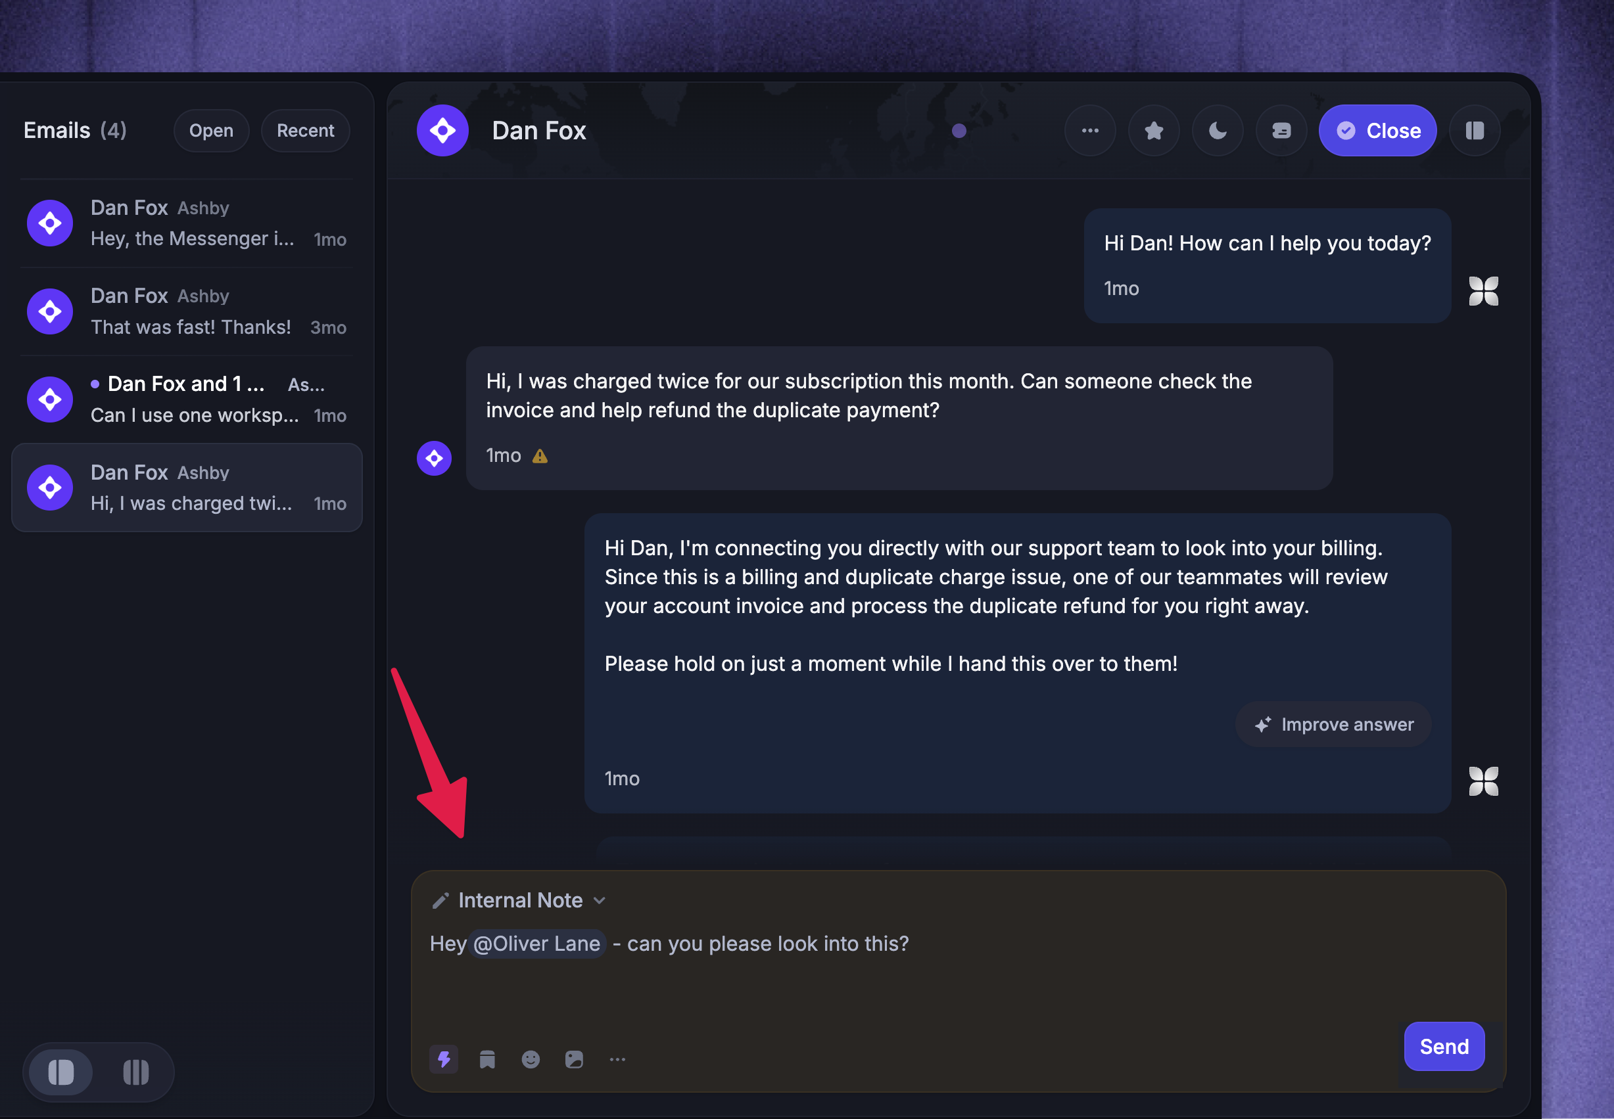This screenshot has height=1119, width=1614.
Task: Switch to multi-column layout view
Action: pyautogui.click(x=135, y=1072)
